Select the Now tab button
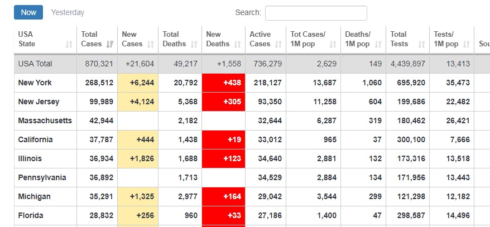The image size is (490, 227). [x=28, y=12]
